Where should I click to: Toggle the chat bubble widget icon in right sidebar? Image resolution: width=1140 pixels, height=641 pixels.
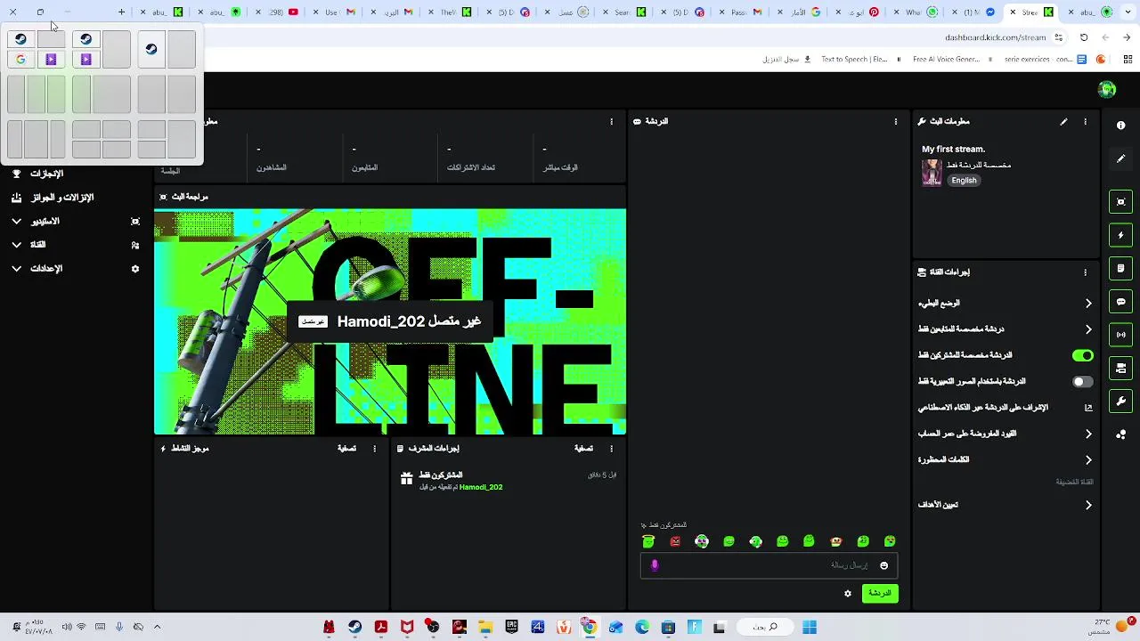[x=1120, y=302]
